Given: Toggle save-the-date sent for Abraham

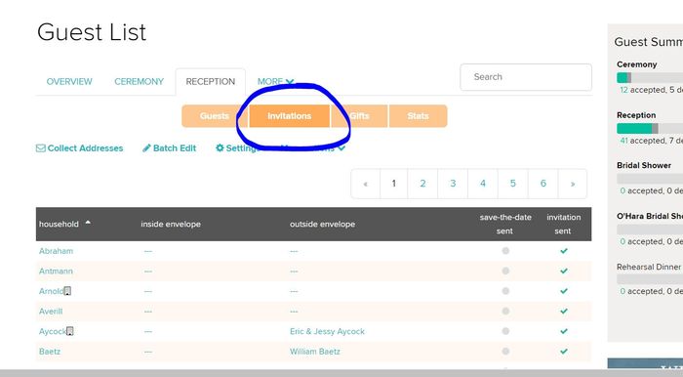Looking at the screenshot, I should point(505,251).
